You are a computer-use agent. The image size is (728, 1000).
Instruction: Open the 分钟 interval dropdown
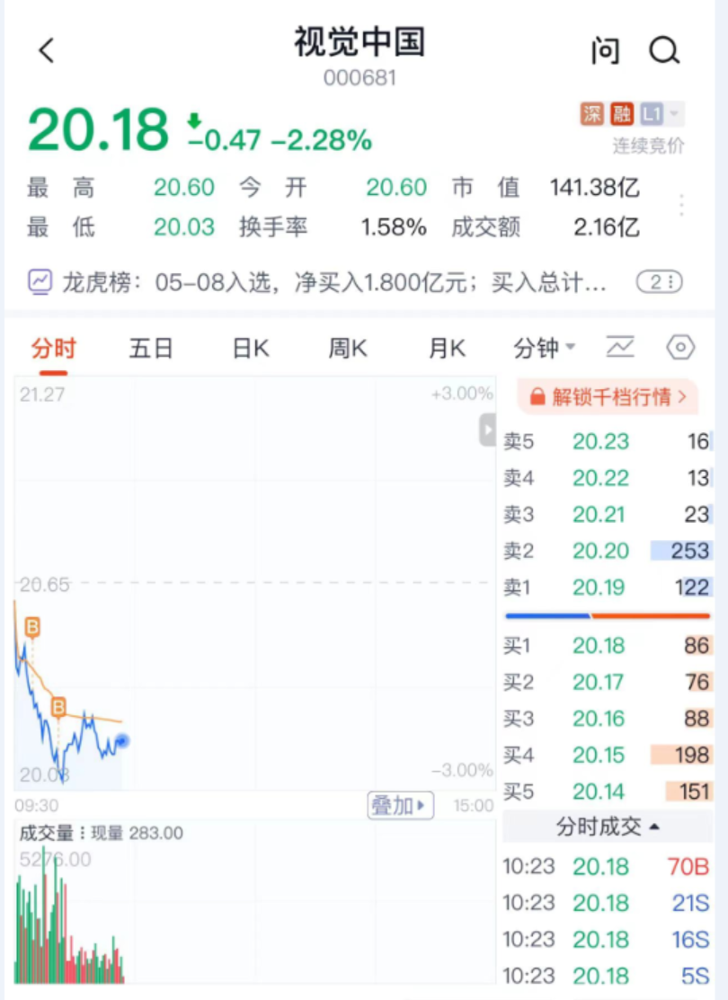point(545,349)
